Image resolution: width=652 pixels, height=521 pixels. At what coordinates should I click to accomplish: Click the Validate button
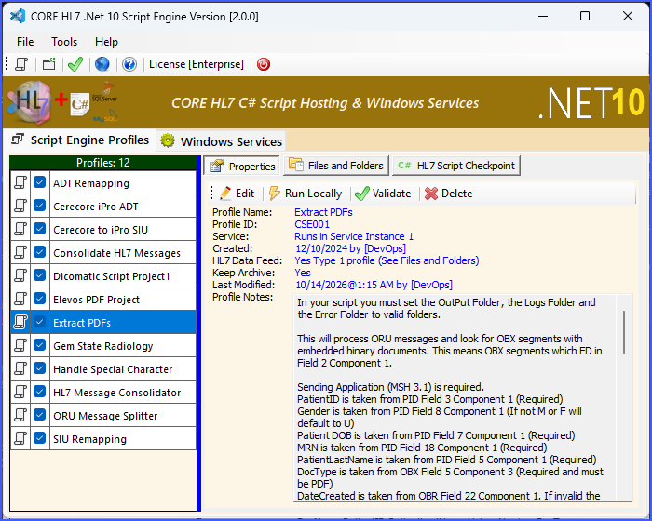[384, 194]
